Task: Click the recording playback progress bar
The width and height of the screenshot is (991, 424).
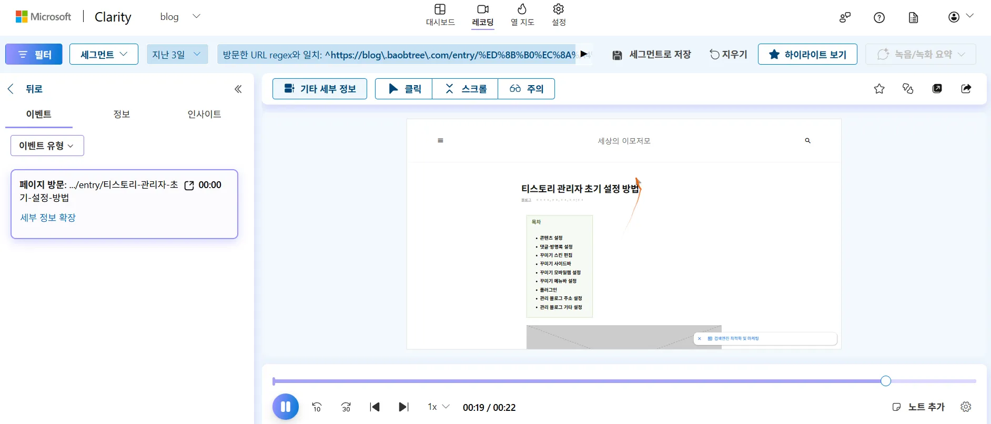Action: (624, 381)
